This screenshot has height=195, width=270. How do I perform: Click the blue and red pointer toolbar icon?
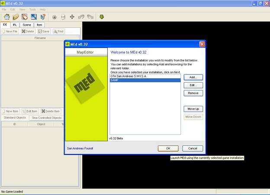(43, 17)
